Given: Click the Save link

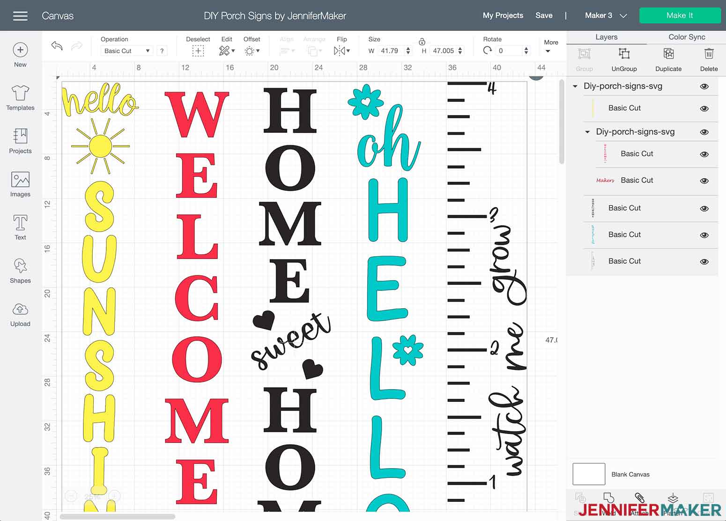Looking at the screenshot, I should coord(544,15).
